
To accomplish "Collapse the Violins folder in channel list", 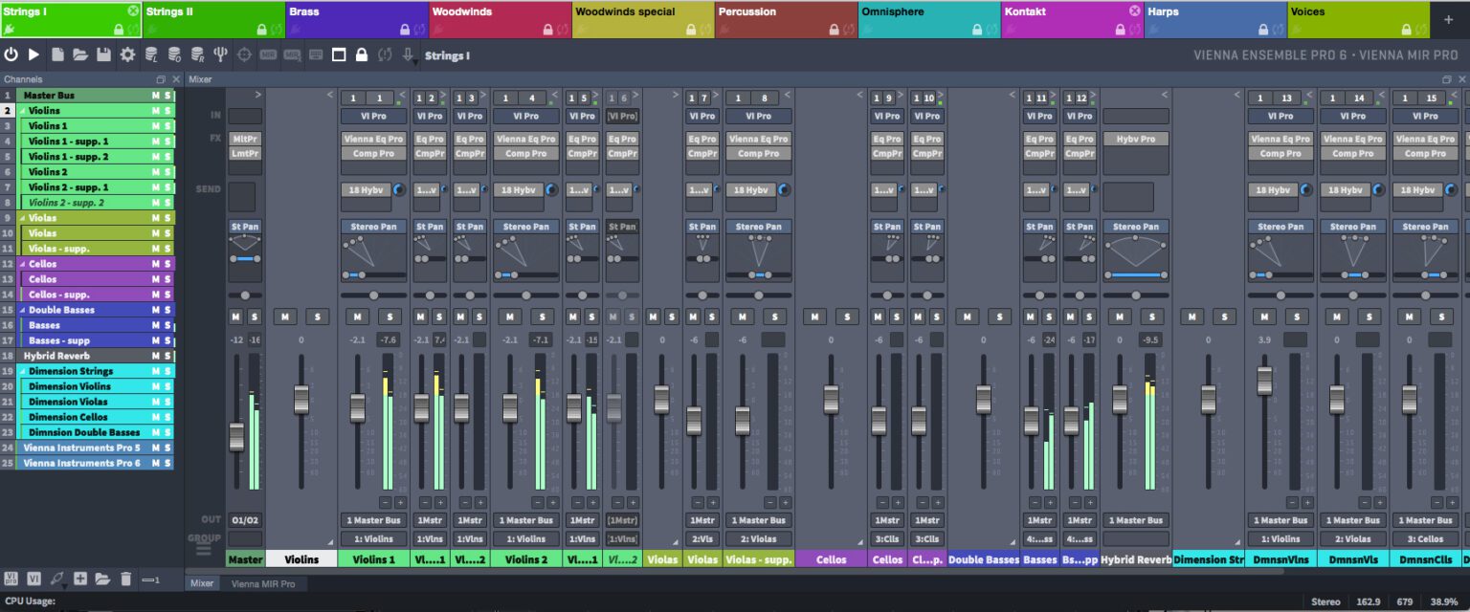I will click(20, 111).
